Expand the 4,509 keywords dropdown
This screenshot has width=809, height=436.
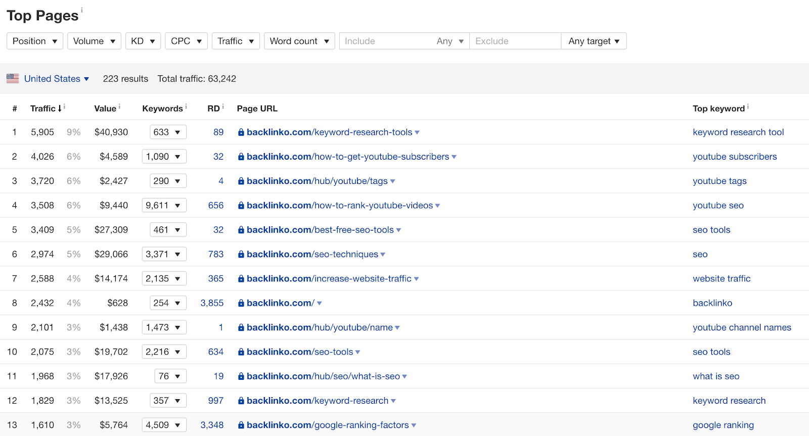(x=164, y=425)
